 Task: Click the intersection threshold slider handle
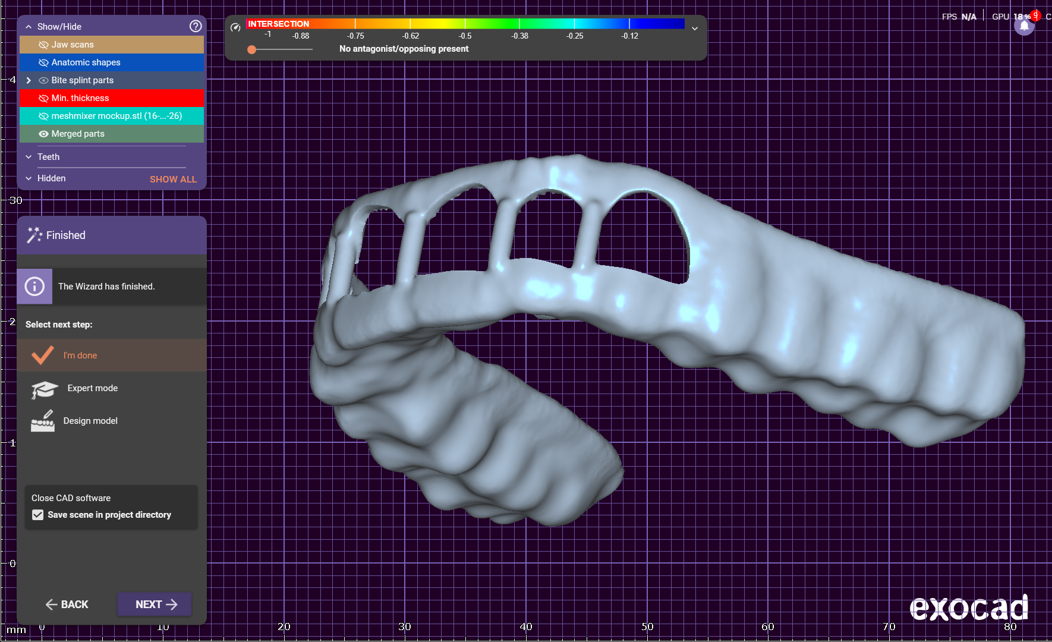click(252, 49)
